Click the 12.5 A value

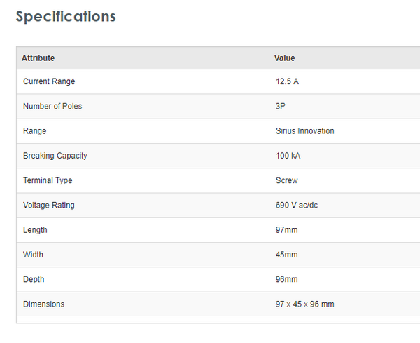click(x=287, y=82)
